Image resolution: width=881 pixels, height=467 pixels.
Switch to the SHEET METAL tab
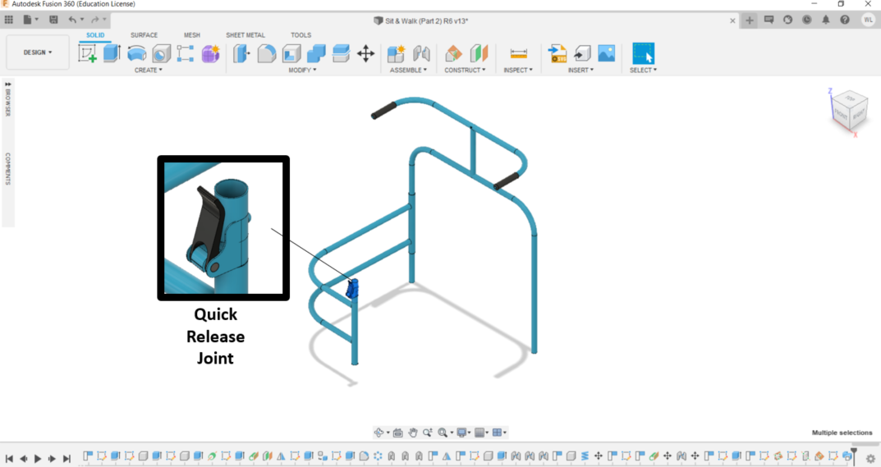click(245, 34)
